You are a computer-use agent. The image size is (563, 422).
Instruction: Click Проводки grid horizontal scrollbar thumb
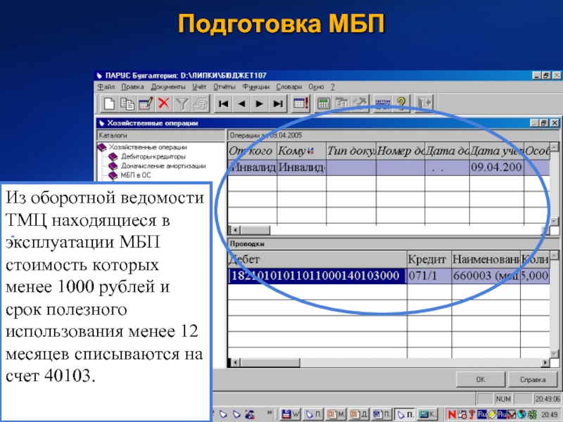[x=270, y=363]
